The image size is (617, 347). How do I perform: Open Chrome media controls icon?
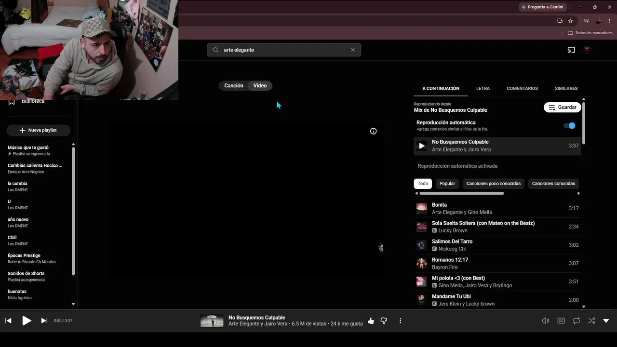point(586,21)
